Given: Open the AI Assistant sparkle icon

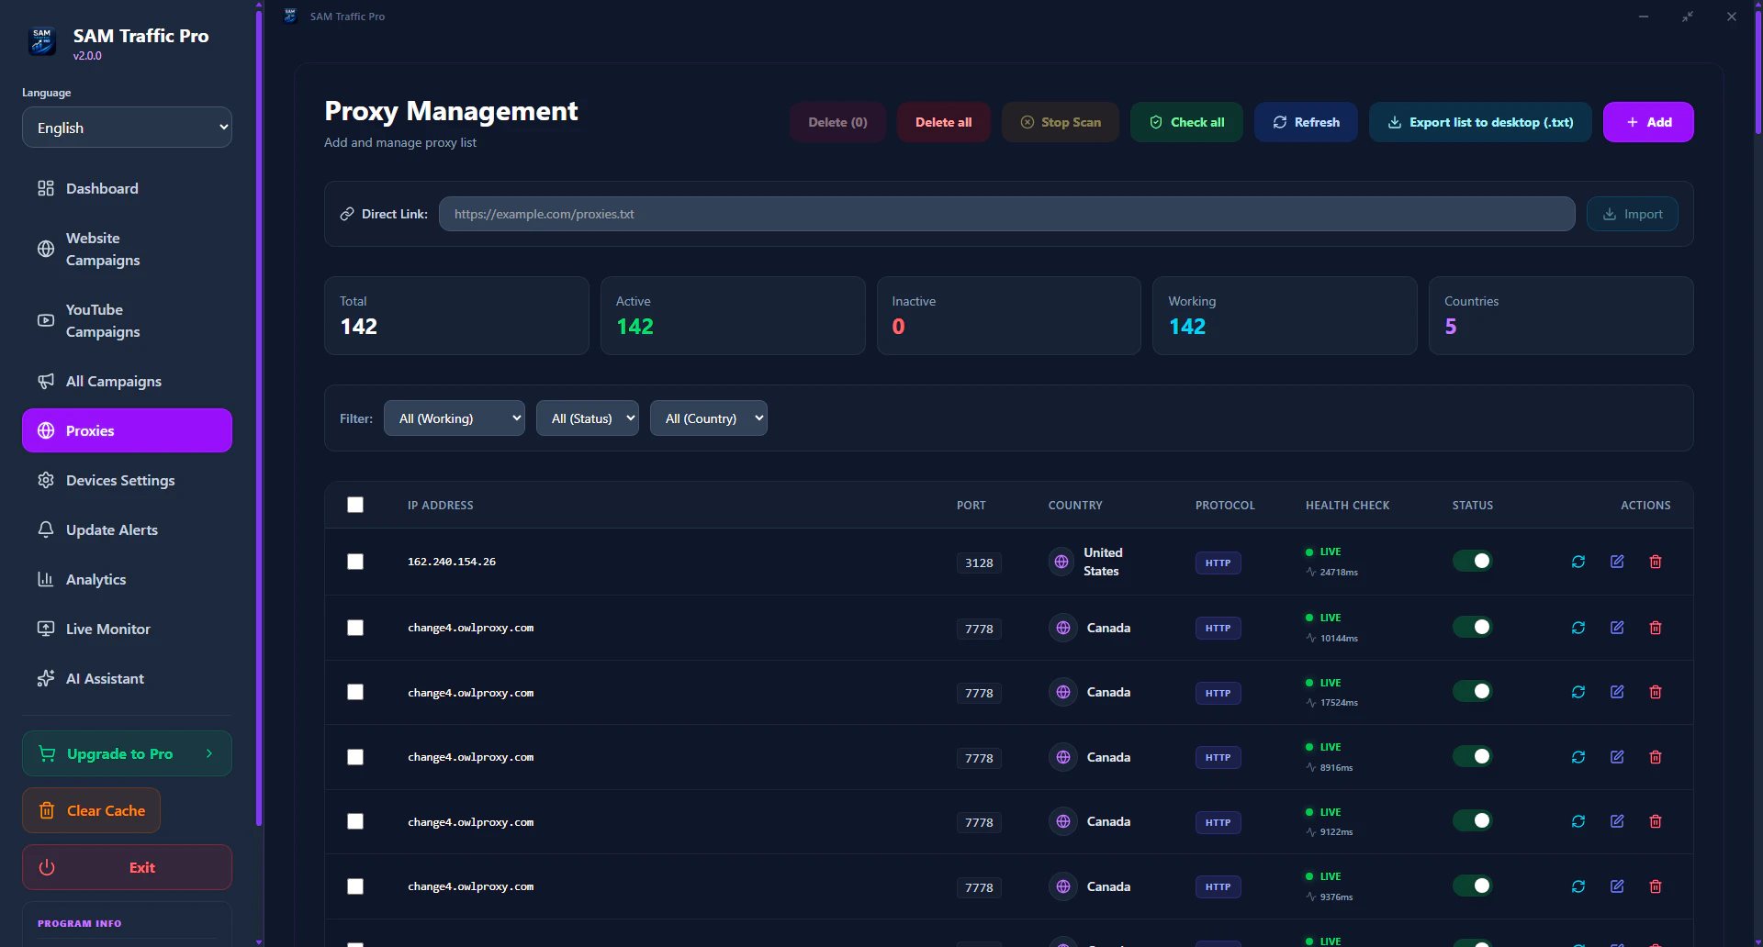Looking at the screenshot, I should click(x=46, y=678).
